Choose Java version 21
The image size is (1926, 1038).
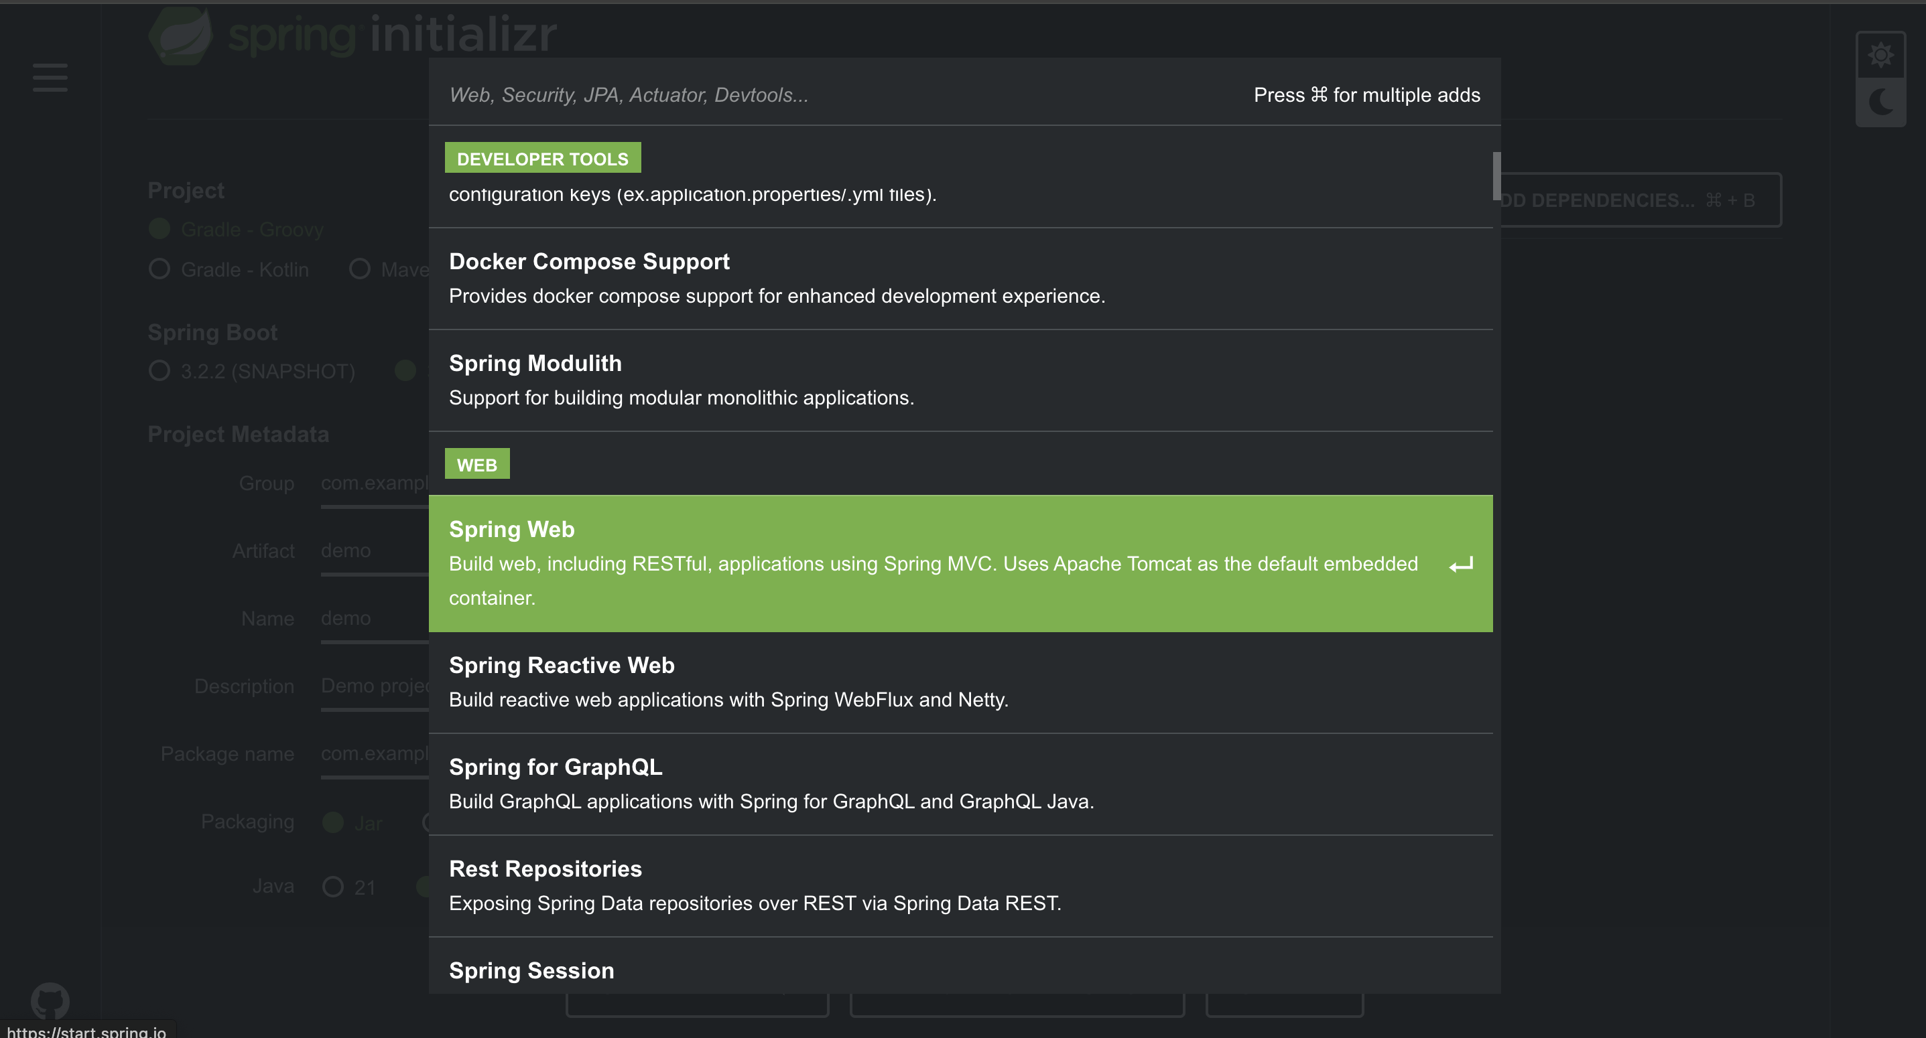coord(334,887)
